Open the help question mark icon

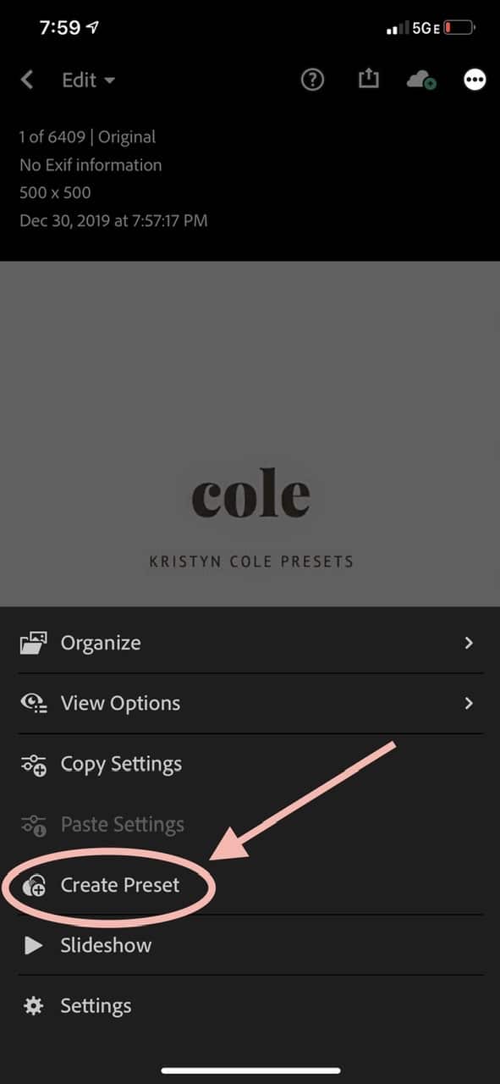(313, 80)
